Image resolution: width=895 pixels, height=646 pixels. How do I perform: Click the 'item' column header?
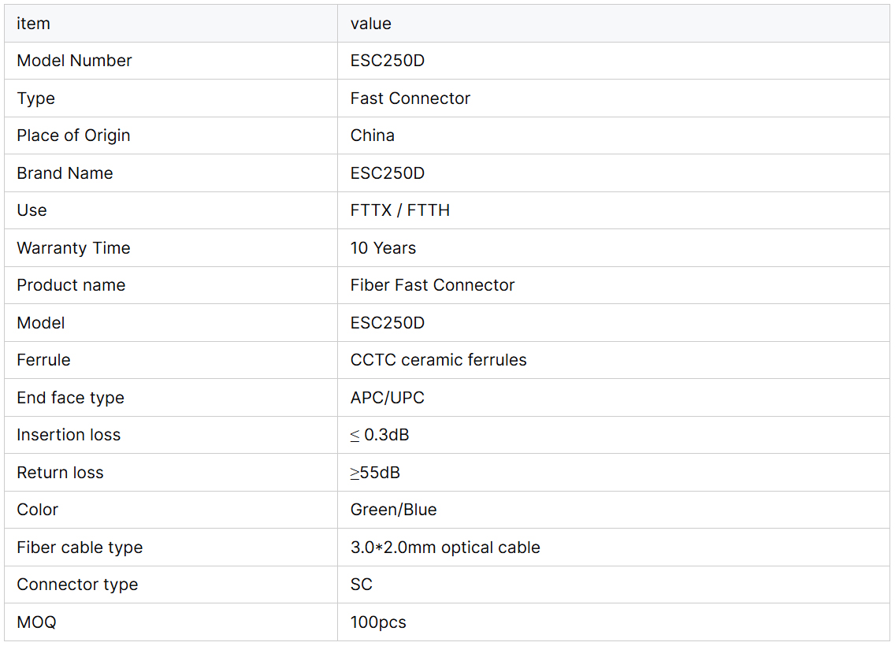coord(33,24)
